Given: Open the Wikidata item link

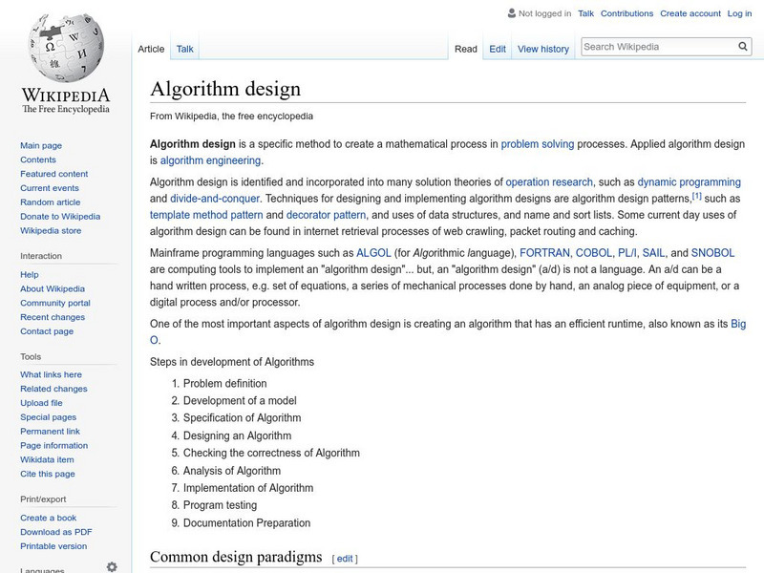Looking at the screenshot, I should [47, 459].
